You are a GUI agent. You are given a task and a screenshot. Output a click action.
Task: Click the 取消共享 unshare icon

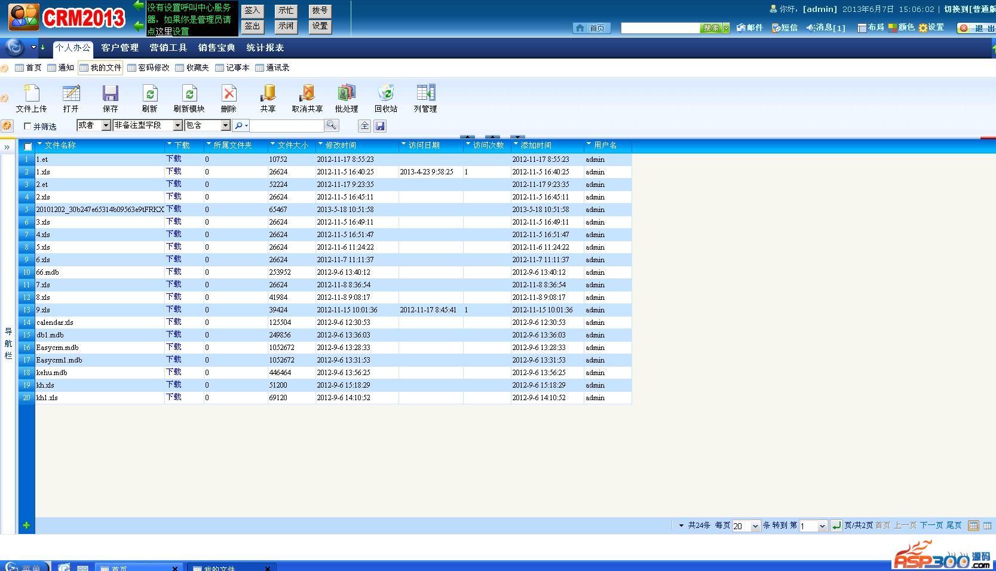click(x=307, y=94)
